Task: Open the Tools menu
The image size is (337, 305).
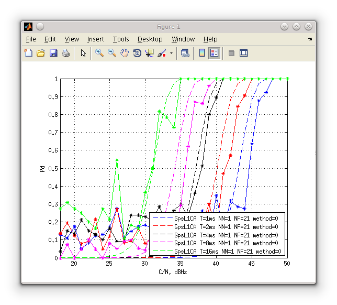Action: tap(121, 39)
